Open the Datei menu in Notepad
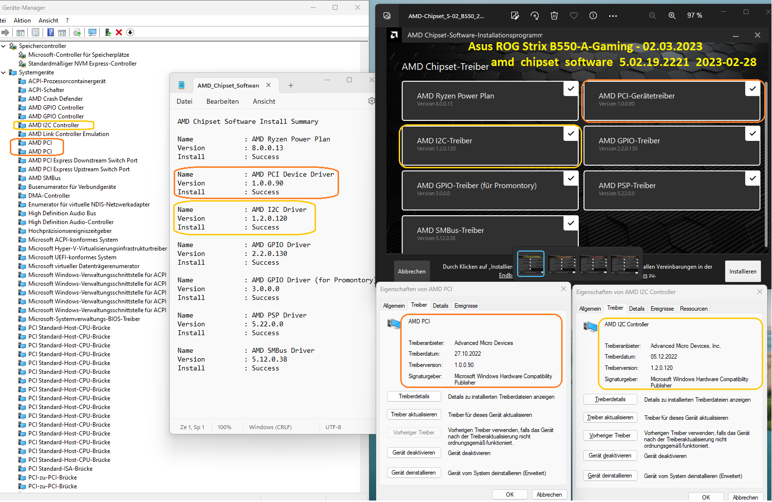 tap(184, 101)
